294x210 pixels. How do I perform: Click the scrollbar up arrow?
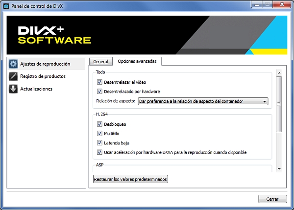279,73
